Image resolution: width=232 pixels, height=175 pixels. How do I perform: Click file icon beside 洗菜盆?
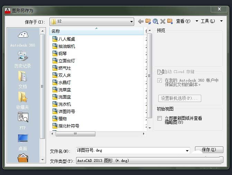pos(55,90)
